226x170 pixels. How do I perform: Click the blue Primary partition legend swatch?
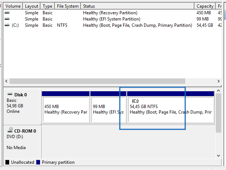[x=38, y=162]
